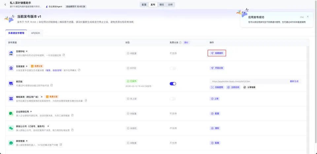Image resolution: width=317 pixels, height=154 pixels.
Task: Open the 搜索、信息流等 link
Action: (54, 70)
